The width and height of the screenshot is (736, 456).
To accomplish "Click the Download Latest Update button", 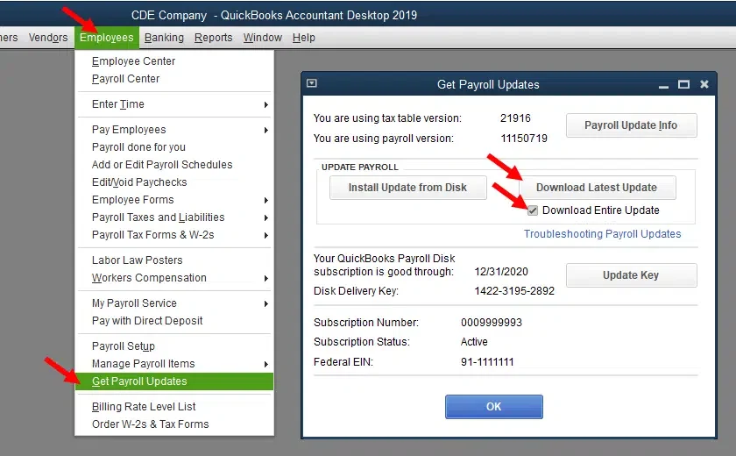I will 597,188.
